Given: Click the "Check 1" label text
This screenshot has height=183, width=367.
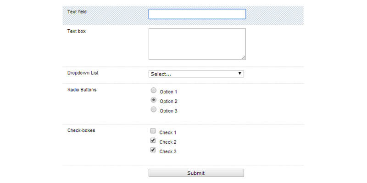Looking at the screenshot, I should click(168, 133).
